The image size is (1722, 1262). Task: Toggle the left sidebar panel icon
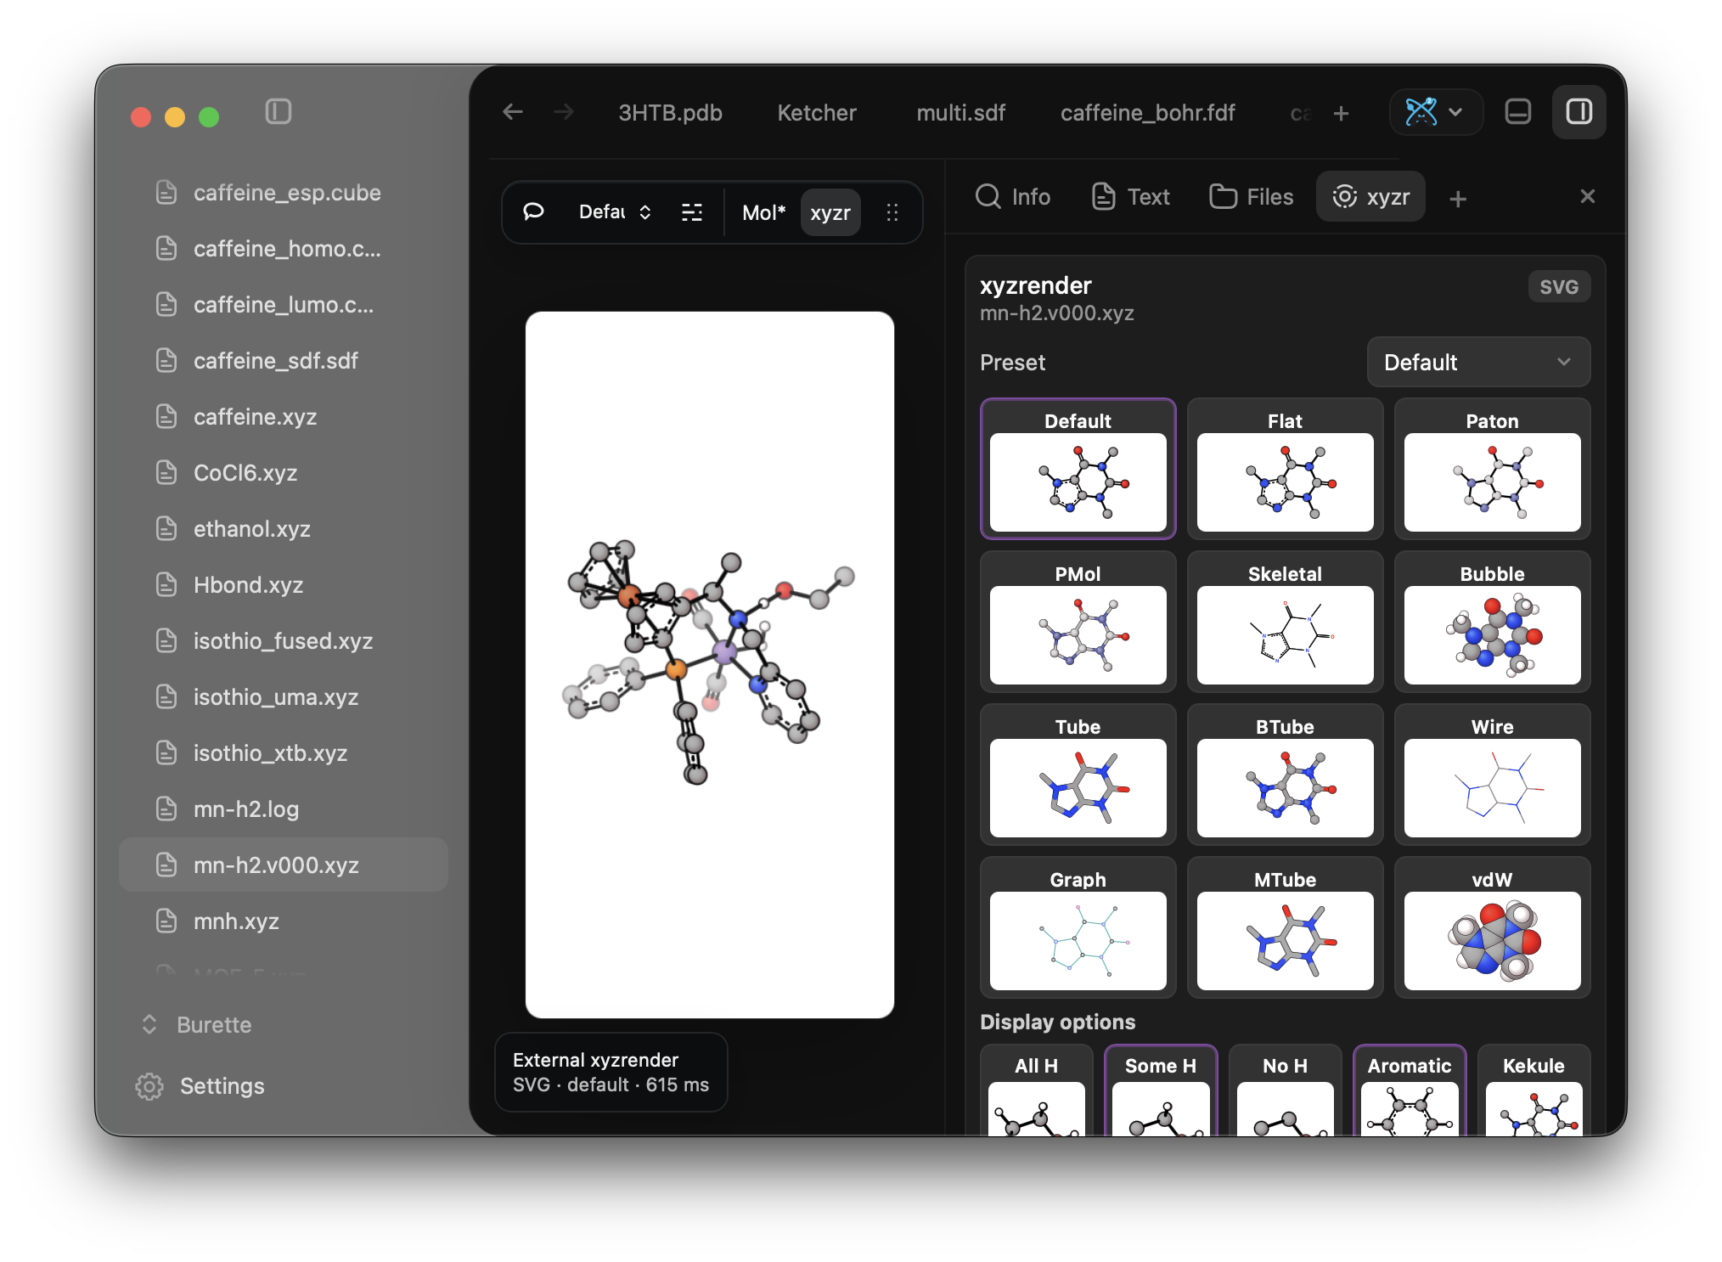point(278,112)
